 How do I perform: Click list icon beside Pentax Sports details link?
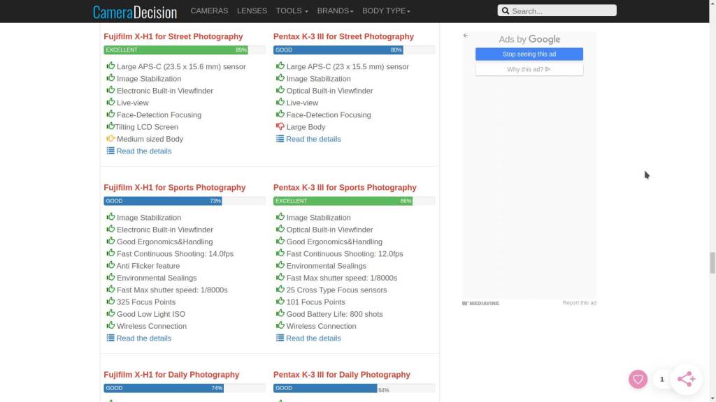click(x=280, y=338)
